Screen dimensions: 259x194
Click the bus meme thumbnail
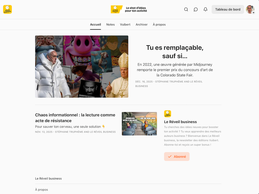[x=139, y=124]
